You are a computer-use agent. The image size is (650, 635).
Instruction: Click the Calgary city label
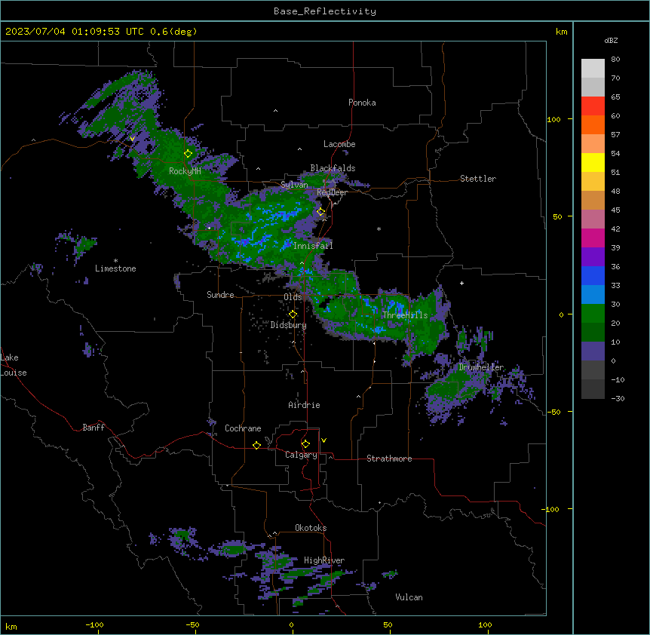click(x=301, y=455)
